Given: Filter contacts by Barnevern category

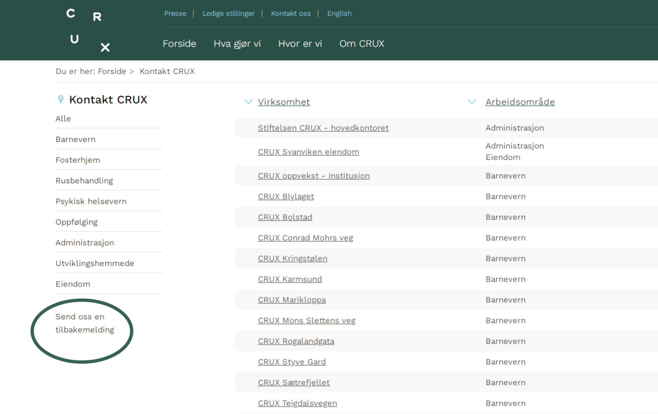Looking at the screenshot, I should pos(75,139).
